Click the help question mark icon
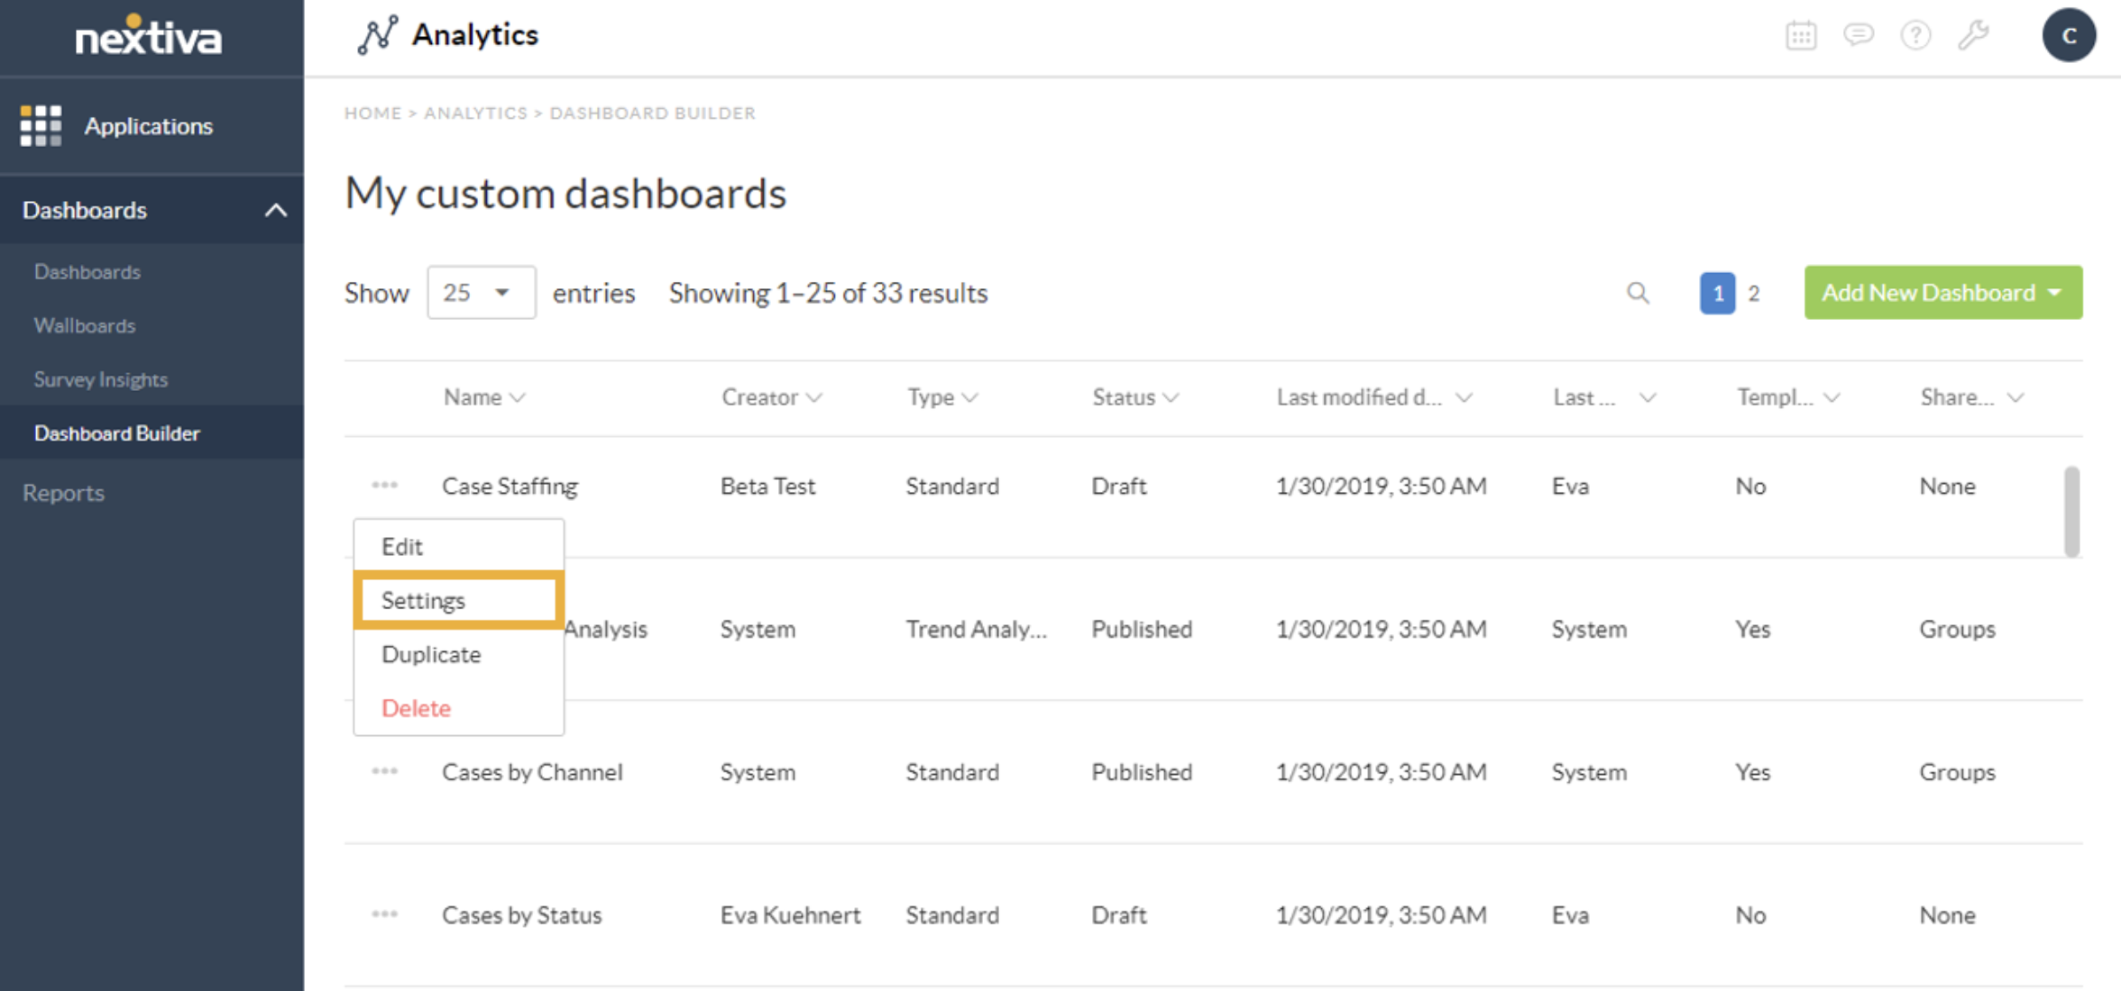 pos(1915,36)
